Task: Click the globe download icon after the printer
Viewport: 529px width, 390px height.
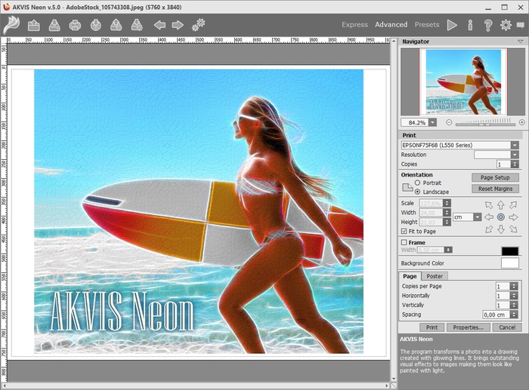Action: [96, 25]
